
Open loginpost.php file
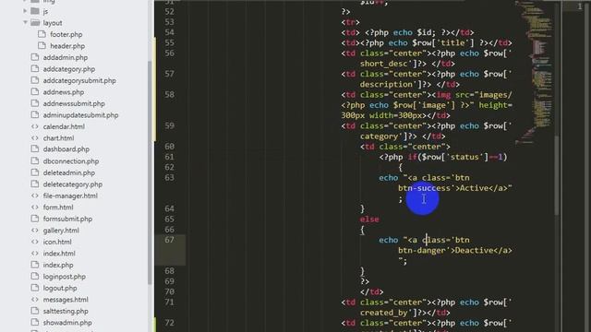(64, 277)
